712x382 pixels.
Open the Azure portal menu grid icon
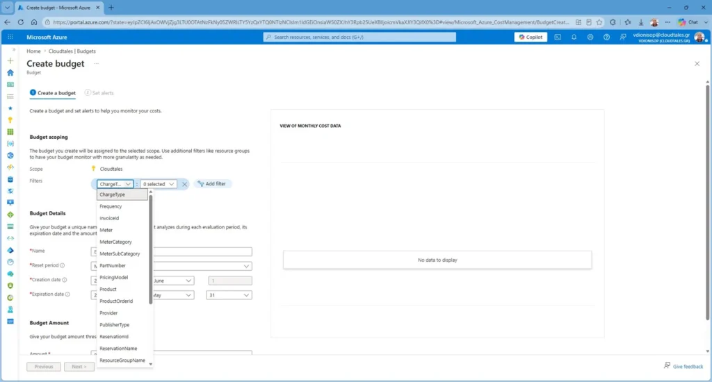(x=10, y=38)
